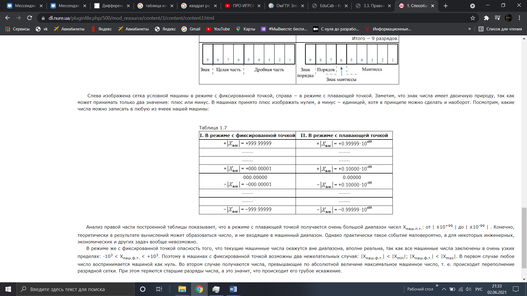This screenshot has width=527, height=296.
Task: Switch РУС input language indicator
Action: click(479, 289)
